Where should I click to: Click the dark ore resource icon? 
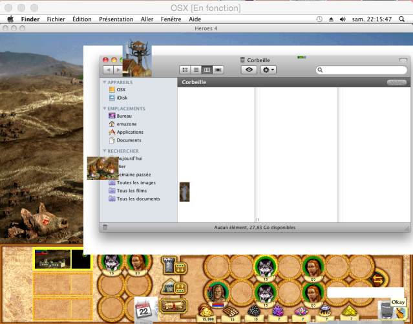tap(255, 312)
